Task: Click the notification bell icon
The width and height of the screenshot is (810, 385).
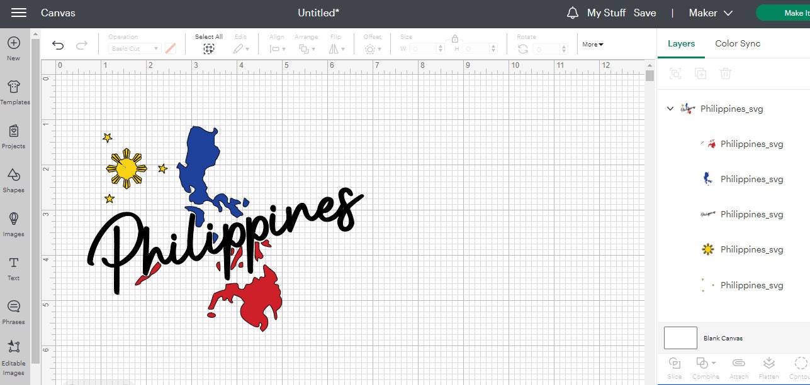Action: point(572,13)
